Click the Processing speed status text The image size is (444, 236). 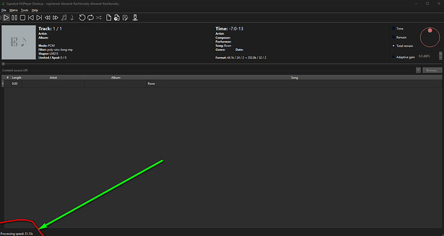pos(17,233)
